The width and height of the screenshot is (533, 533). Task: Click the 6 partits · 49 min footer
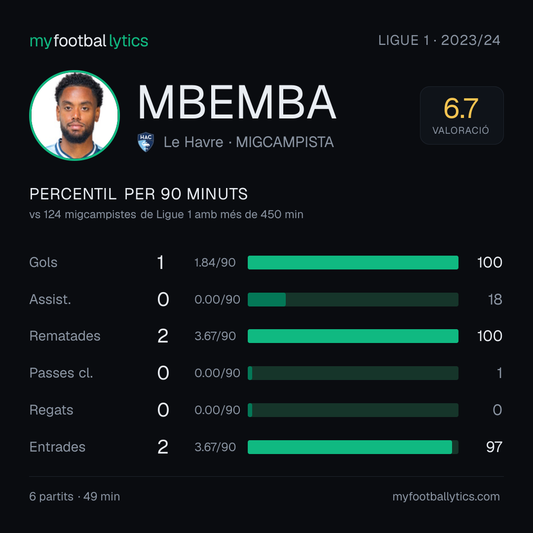coord(75,496)
